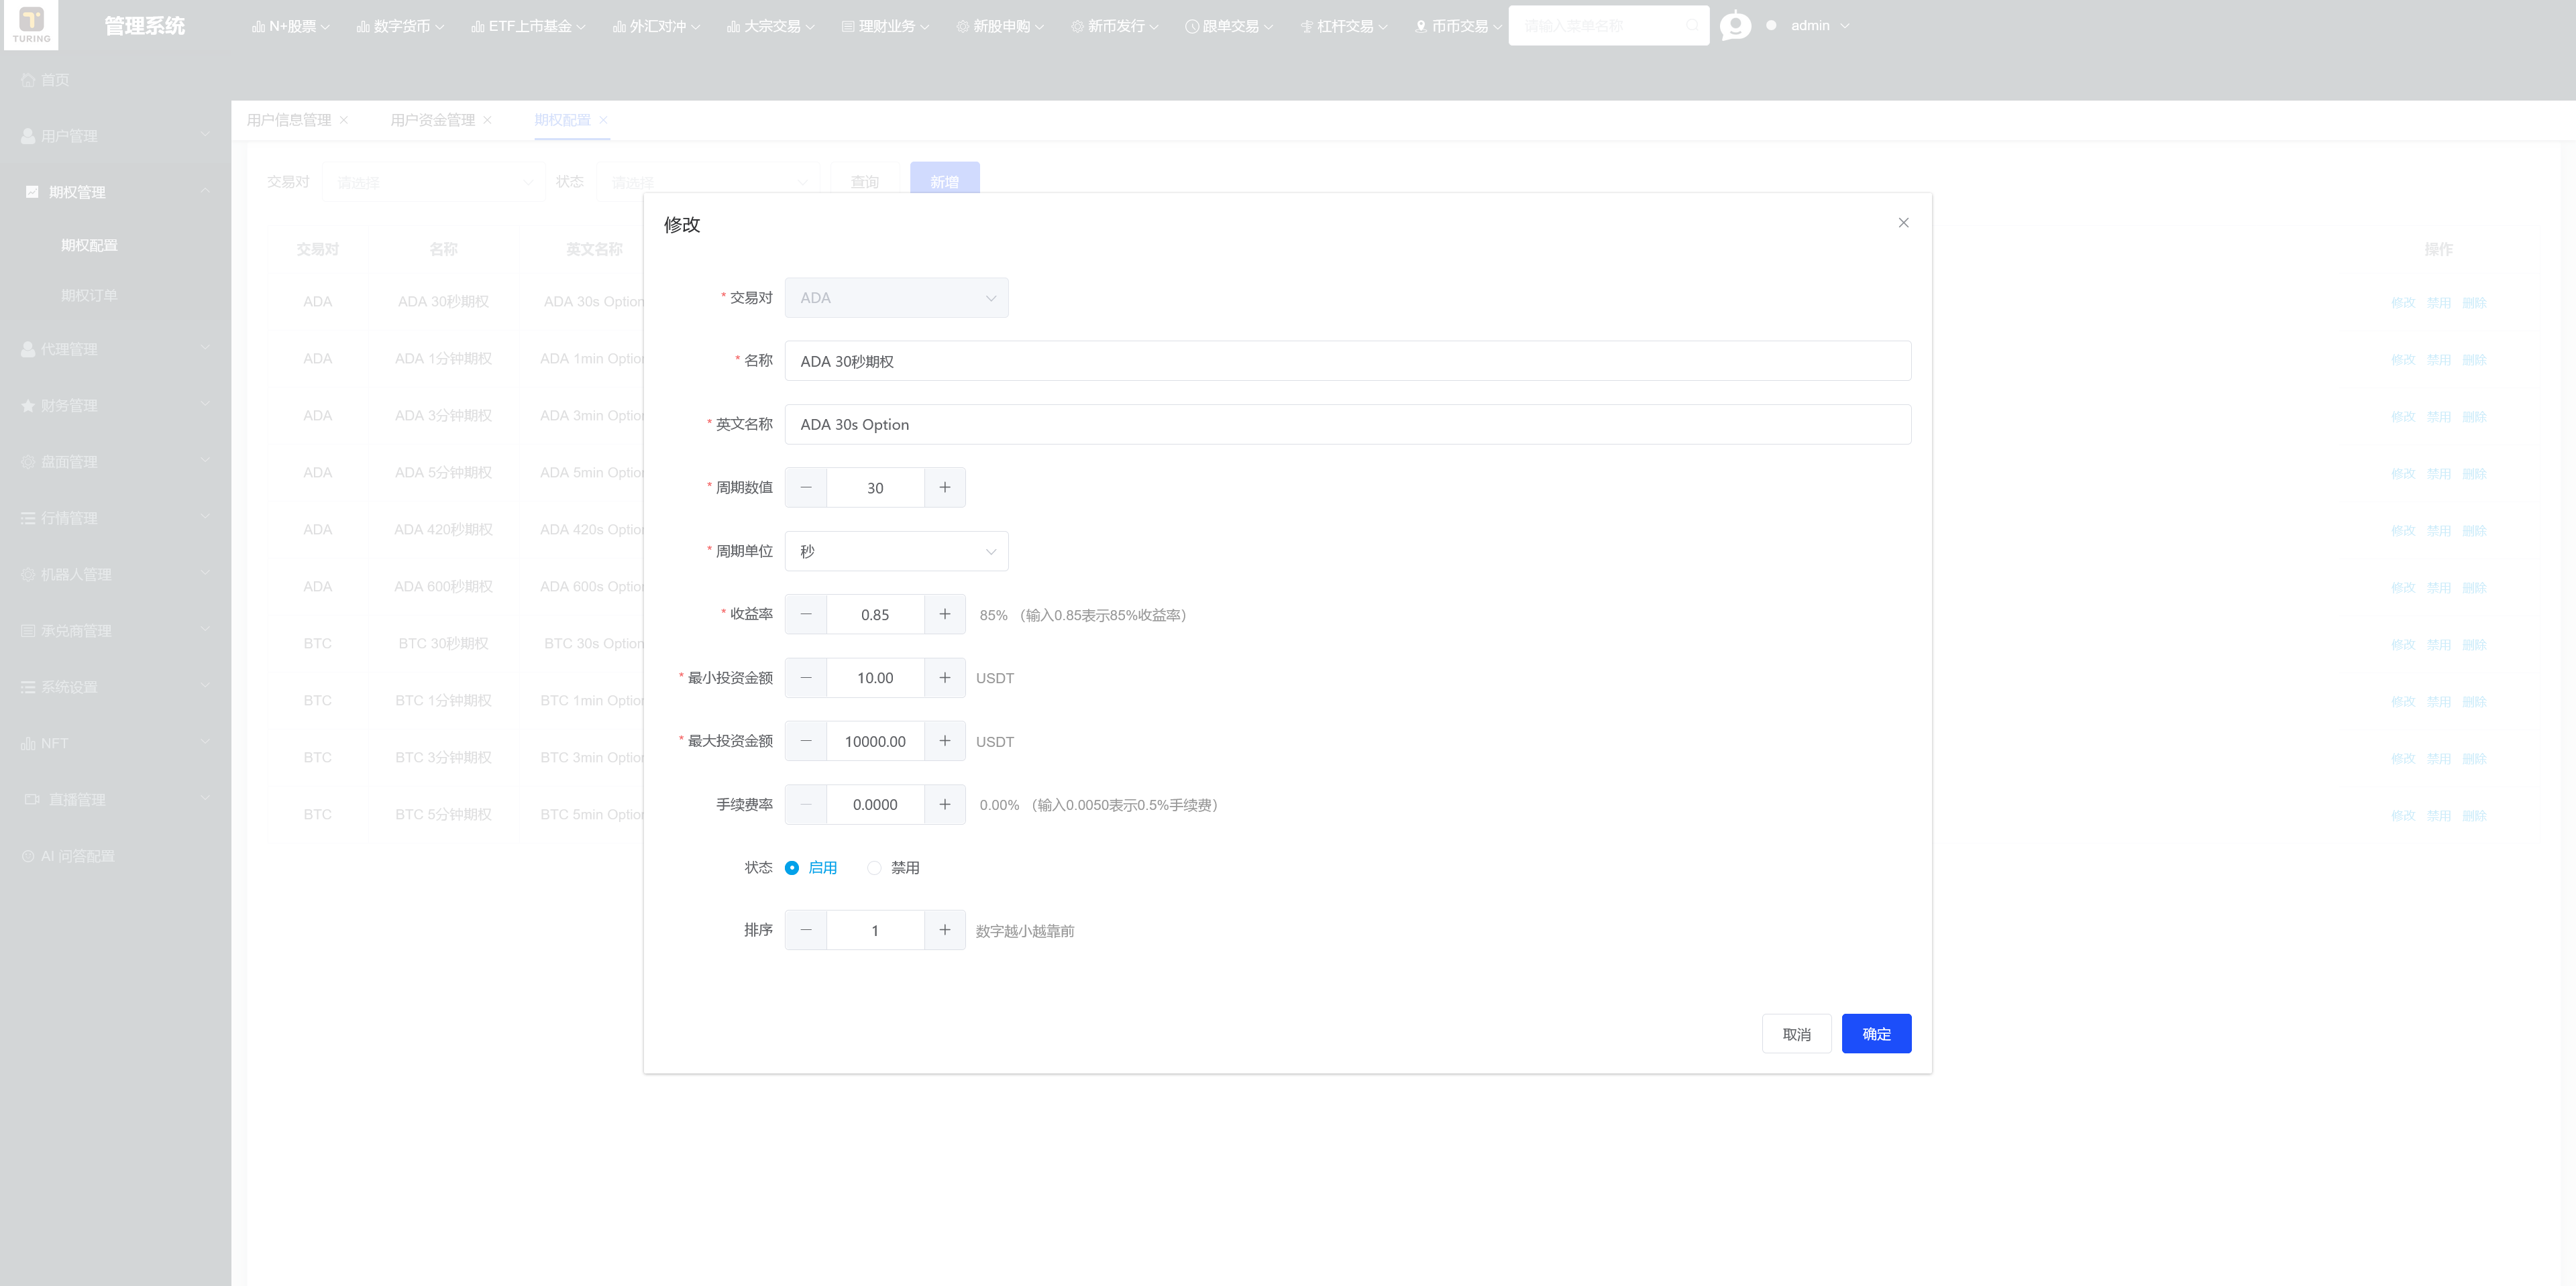Viewport: 2576px width, 1286px height.
Task: Click the admin avatar icon
Action: click(x=1735, y=25)
